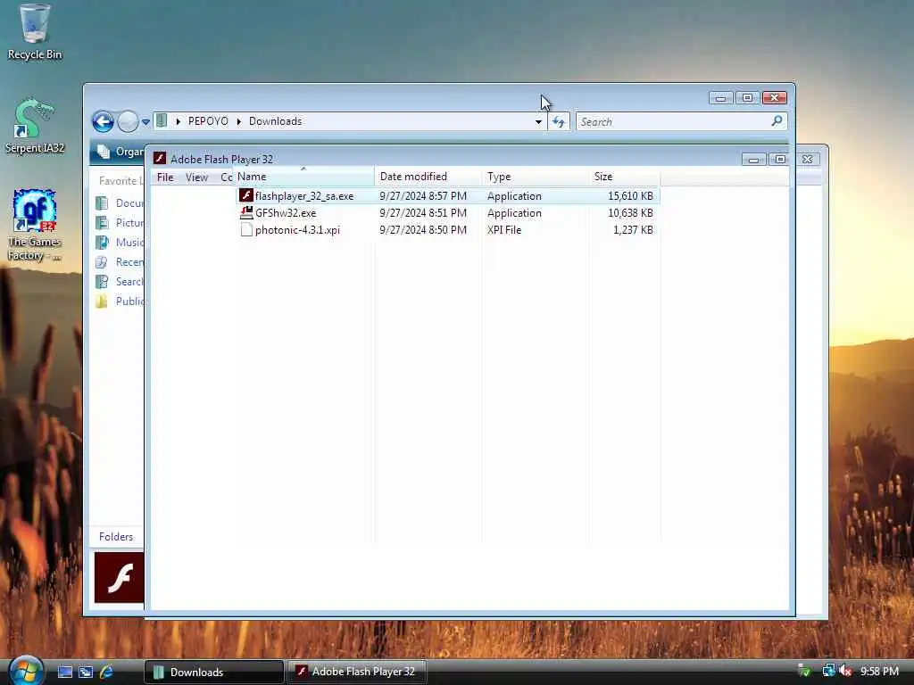914x685 pixels.
Task: Select the GFShw32.exe file icon
Action: pyautogui.click(x=246, y=212)
